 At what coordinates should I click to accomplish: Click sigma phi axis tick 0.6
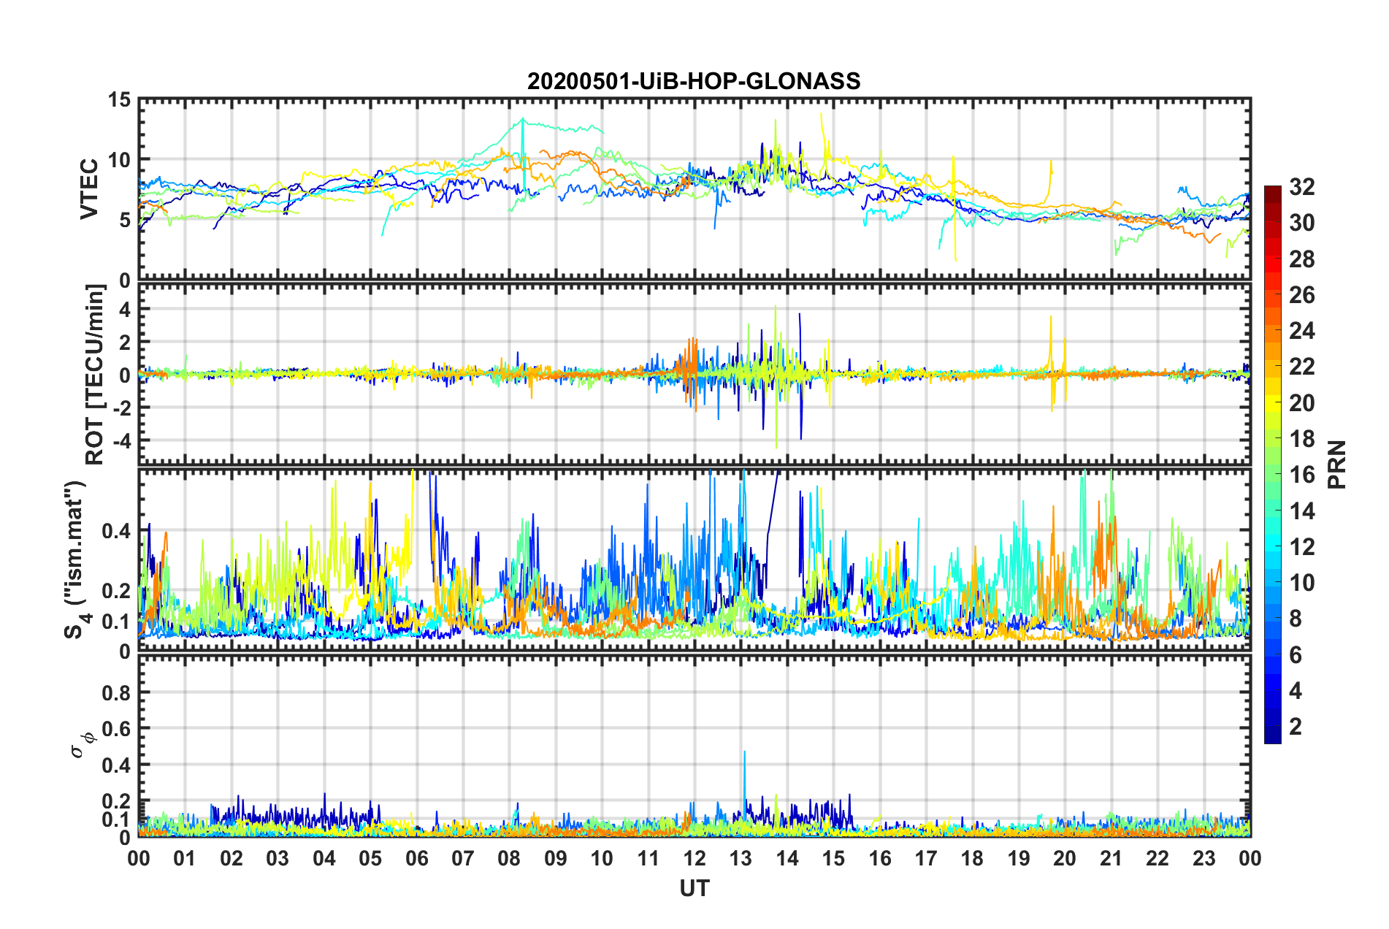117,729
